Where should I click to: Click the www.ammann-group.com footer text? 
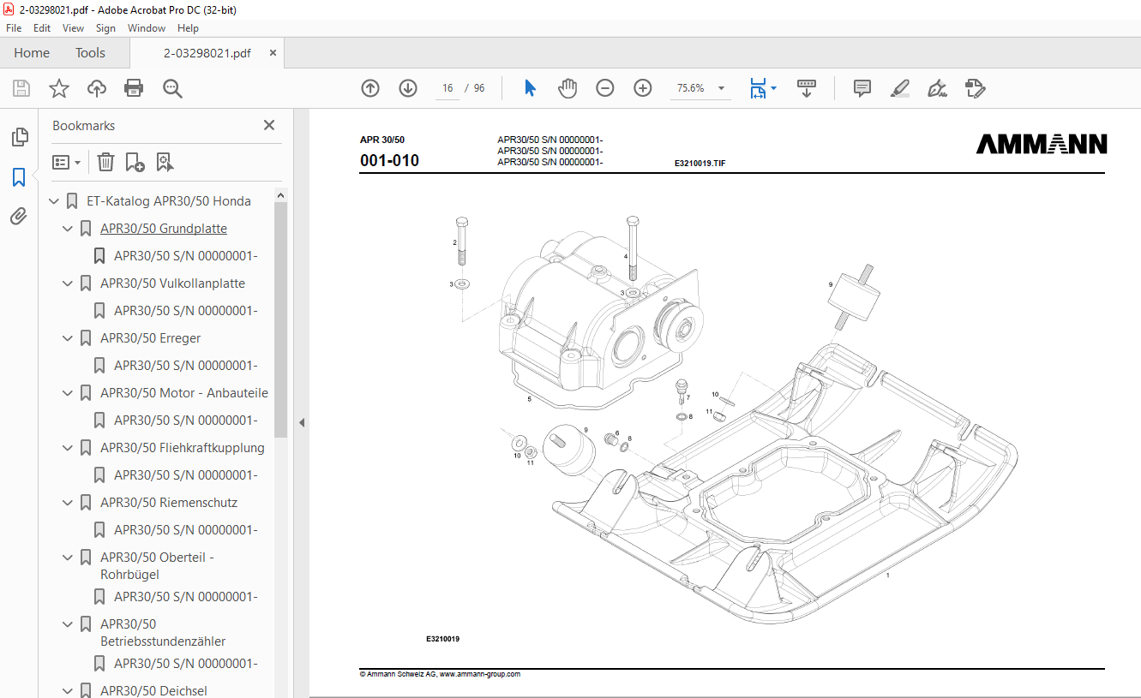pos(480,674)
